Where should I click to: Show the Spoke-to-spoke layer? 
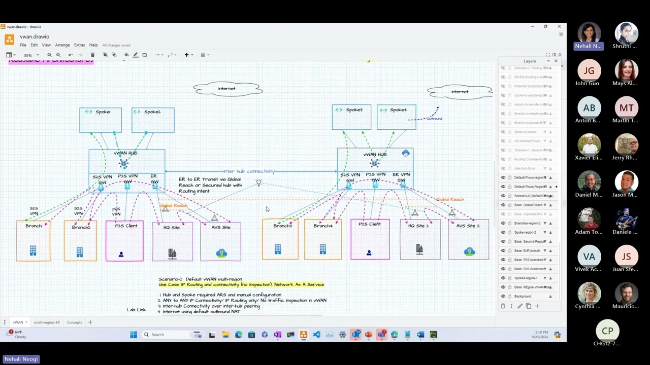[503, 132]
